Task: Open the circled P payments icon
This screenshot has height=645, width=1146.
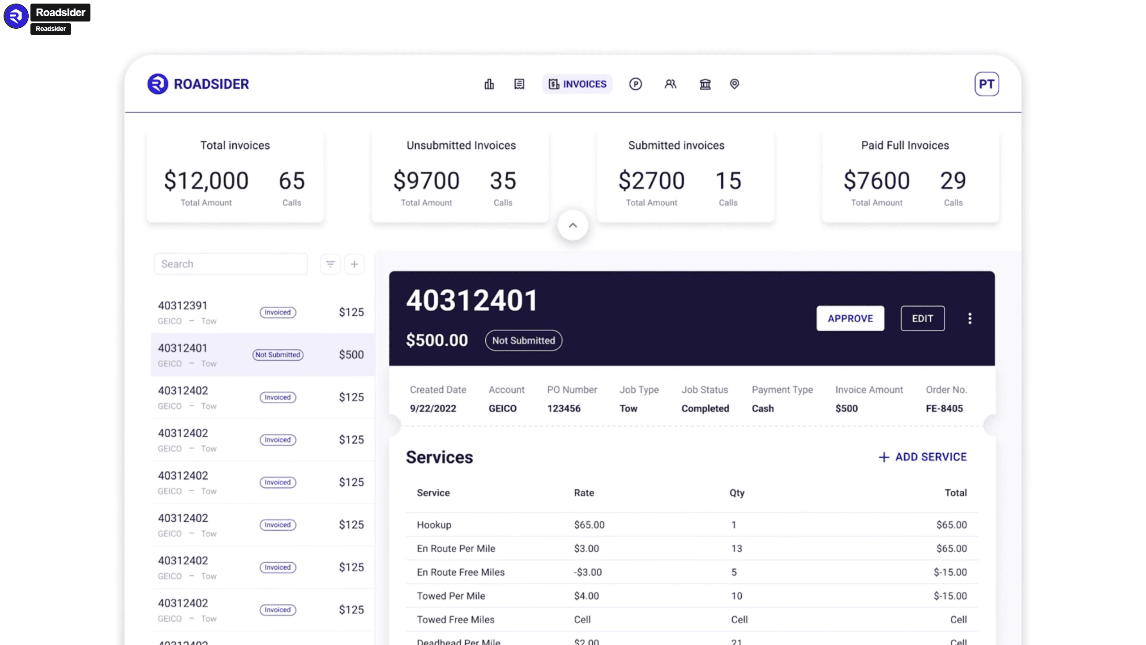Action: [635, 84]
